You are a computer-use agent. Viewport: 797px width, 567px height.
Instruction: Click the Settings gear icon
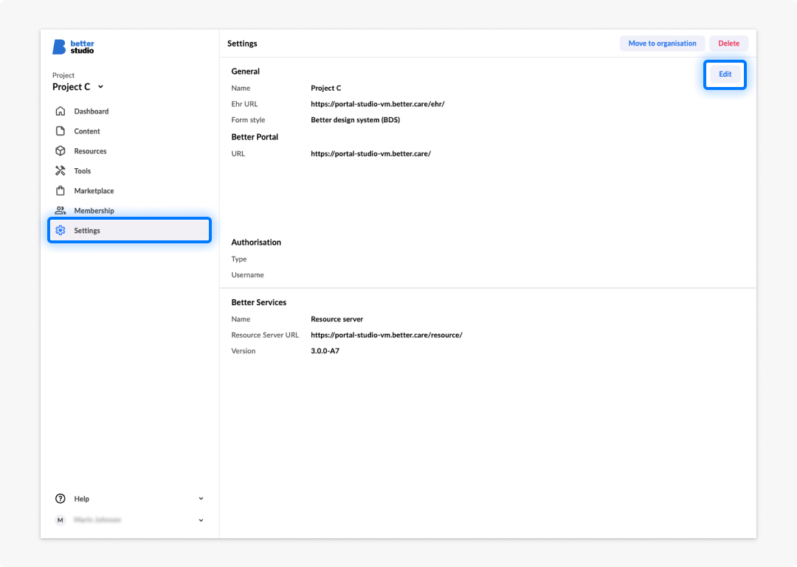(x=61, y=230)
